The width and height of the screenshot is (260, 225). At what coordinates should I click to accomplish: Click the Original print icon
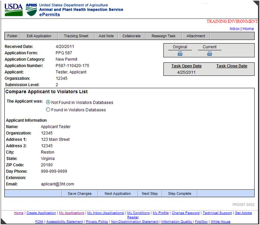pos(180,53)
